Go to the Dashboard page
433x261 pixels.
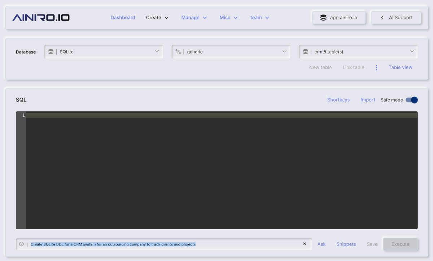pyautogui.click(x=123, y=17)
